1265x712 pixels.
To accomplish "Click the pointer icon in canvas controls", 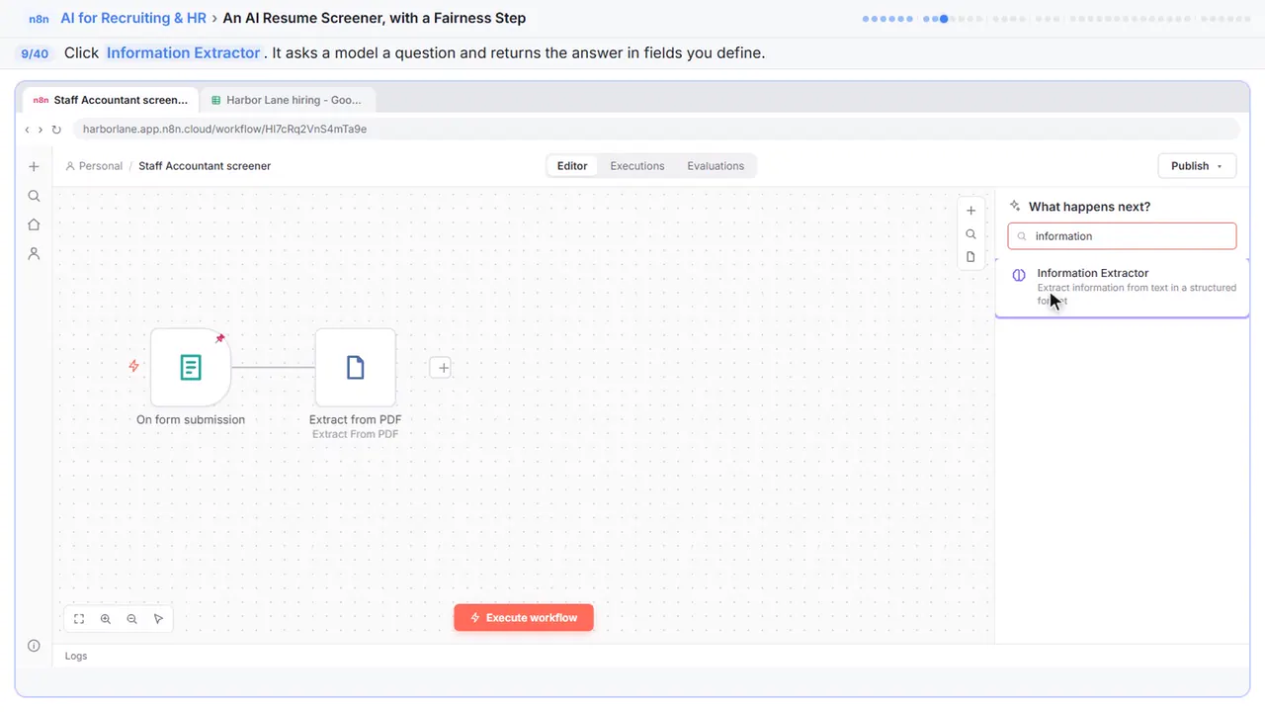I will [158, 619].
